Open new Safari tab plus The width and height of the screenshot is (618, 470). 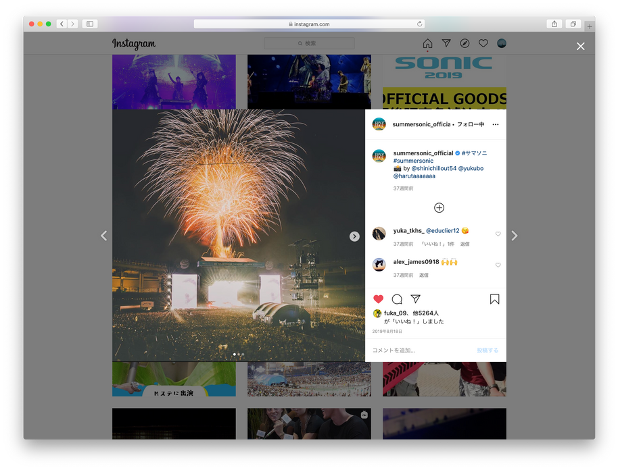coord(590,27)
